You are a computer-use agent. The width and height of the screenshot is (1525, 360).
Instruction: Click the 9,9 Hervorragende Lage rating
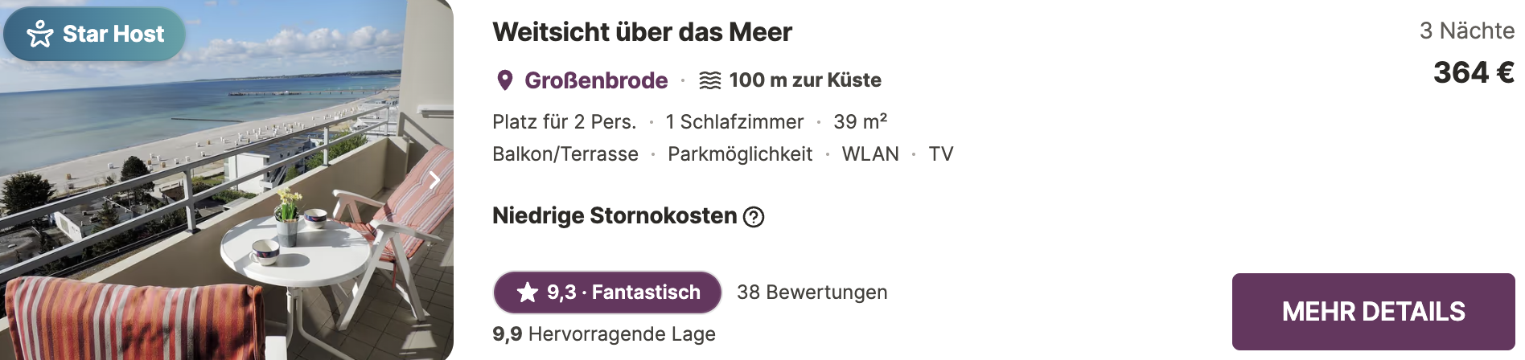click(604, 333)
